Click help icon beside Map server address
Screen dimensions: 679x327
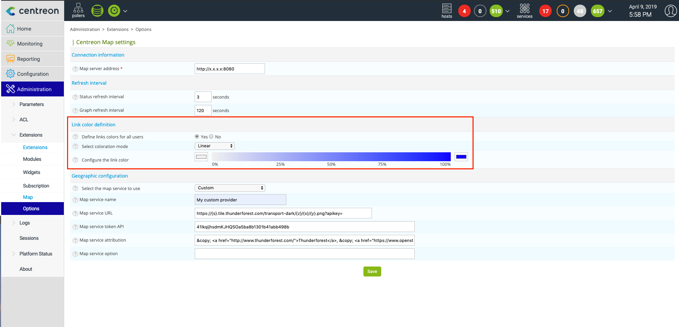point(75,69)
